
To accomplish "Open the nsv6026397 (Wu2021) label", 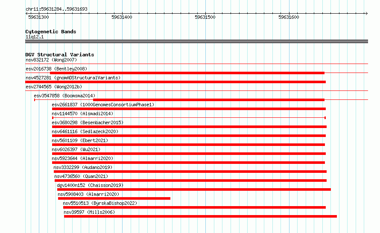I will 76,149.
